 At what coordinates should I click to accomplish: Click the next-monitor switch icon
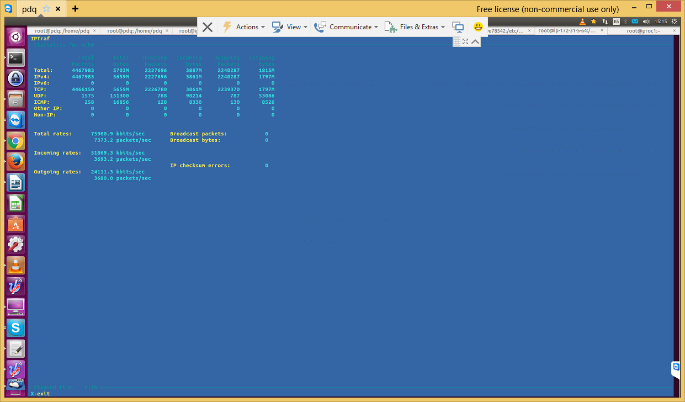tap(458, 27)
